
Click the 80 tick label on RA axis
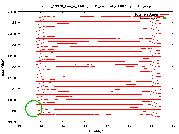click(x=19, y=126)
